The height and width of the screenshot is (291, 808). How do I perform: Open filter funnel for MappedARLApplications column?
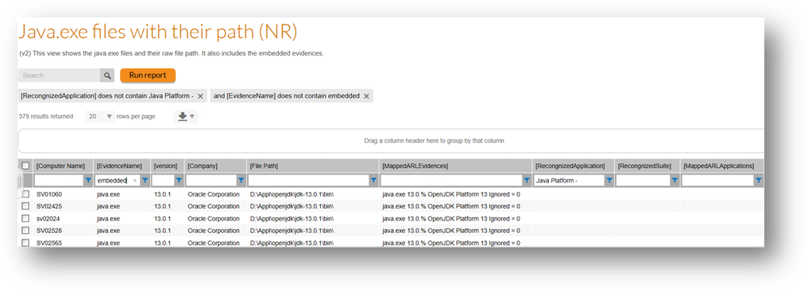(759, 181)
